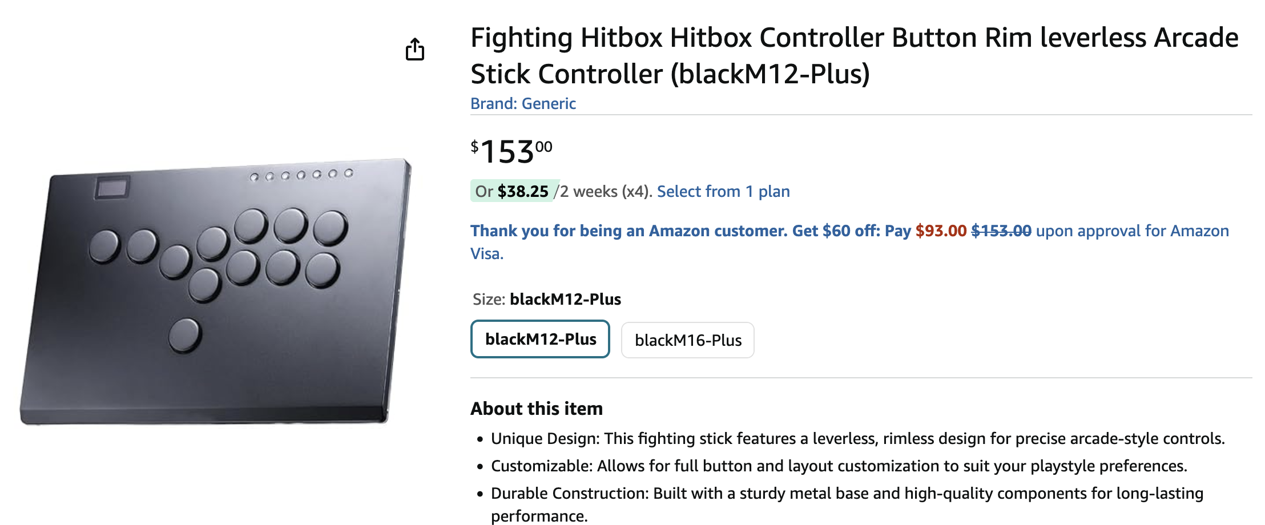Select the blackM12-Plus size option
The height and width of the screenshot is (525, 1265).
click(540, 339)
